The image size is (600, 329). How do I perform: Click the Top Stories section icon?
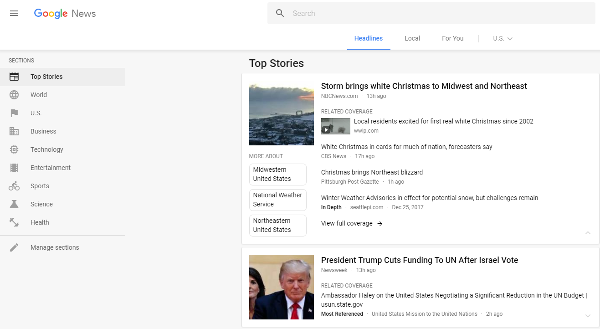pyautogui.click(x=14, y=77)
